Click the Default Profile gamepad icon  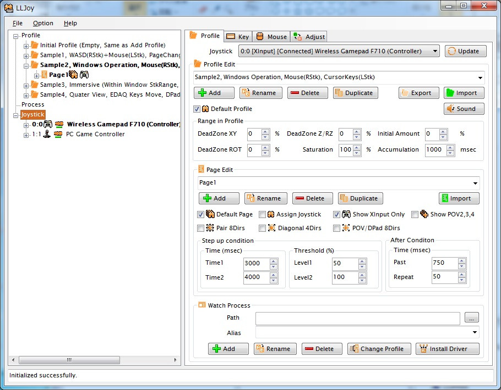(205, 109)
